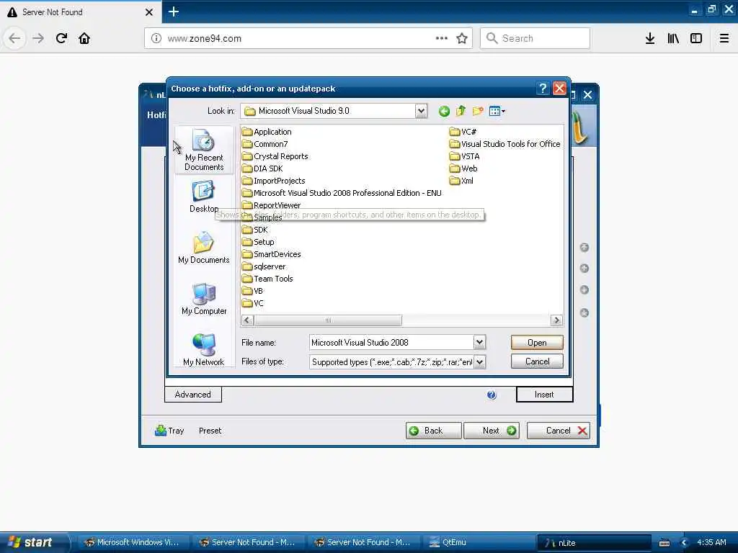This screenshot has height=553, width=738.
Task: Cancel the file chooser dialog
Action: point(537,361)
